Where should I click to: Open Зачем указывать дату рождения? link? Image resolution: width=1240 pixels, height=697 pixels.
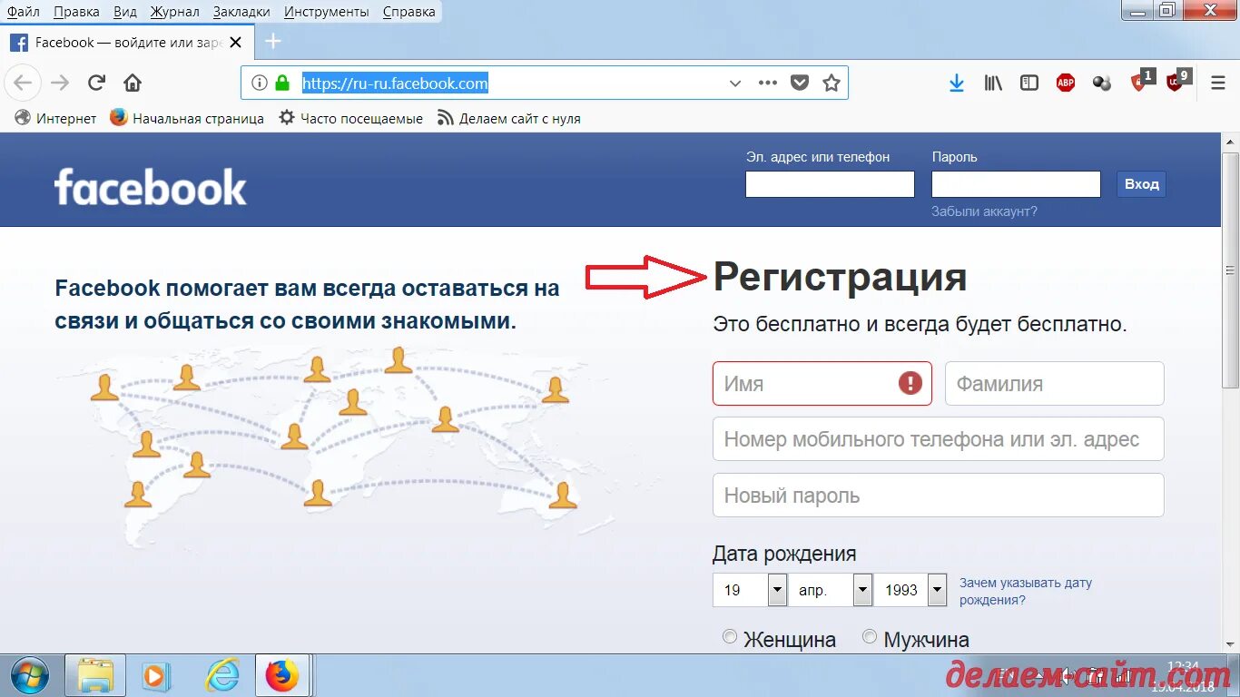(1026, 592)
